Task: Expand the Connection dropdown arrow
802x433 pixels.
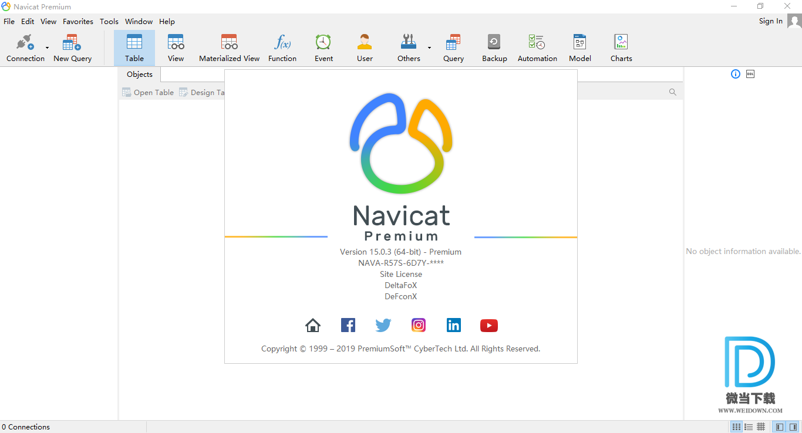Action: pos(48,48)
